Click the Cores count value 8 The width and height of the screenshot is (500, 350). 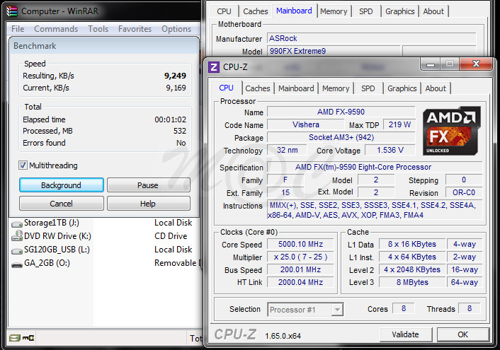coord(404,308)
